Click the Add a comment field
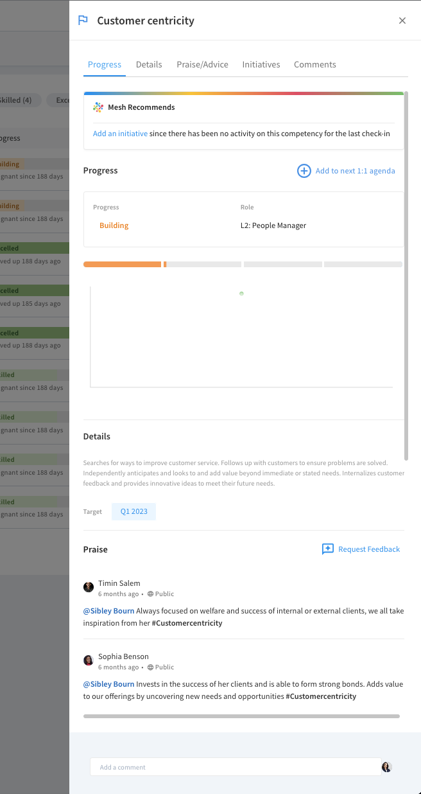The image size is (421, 794). 236,767
